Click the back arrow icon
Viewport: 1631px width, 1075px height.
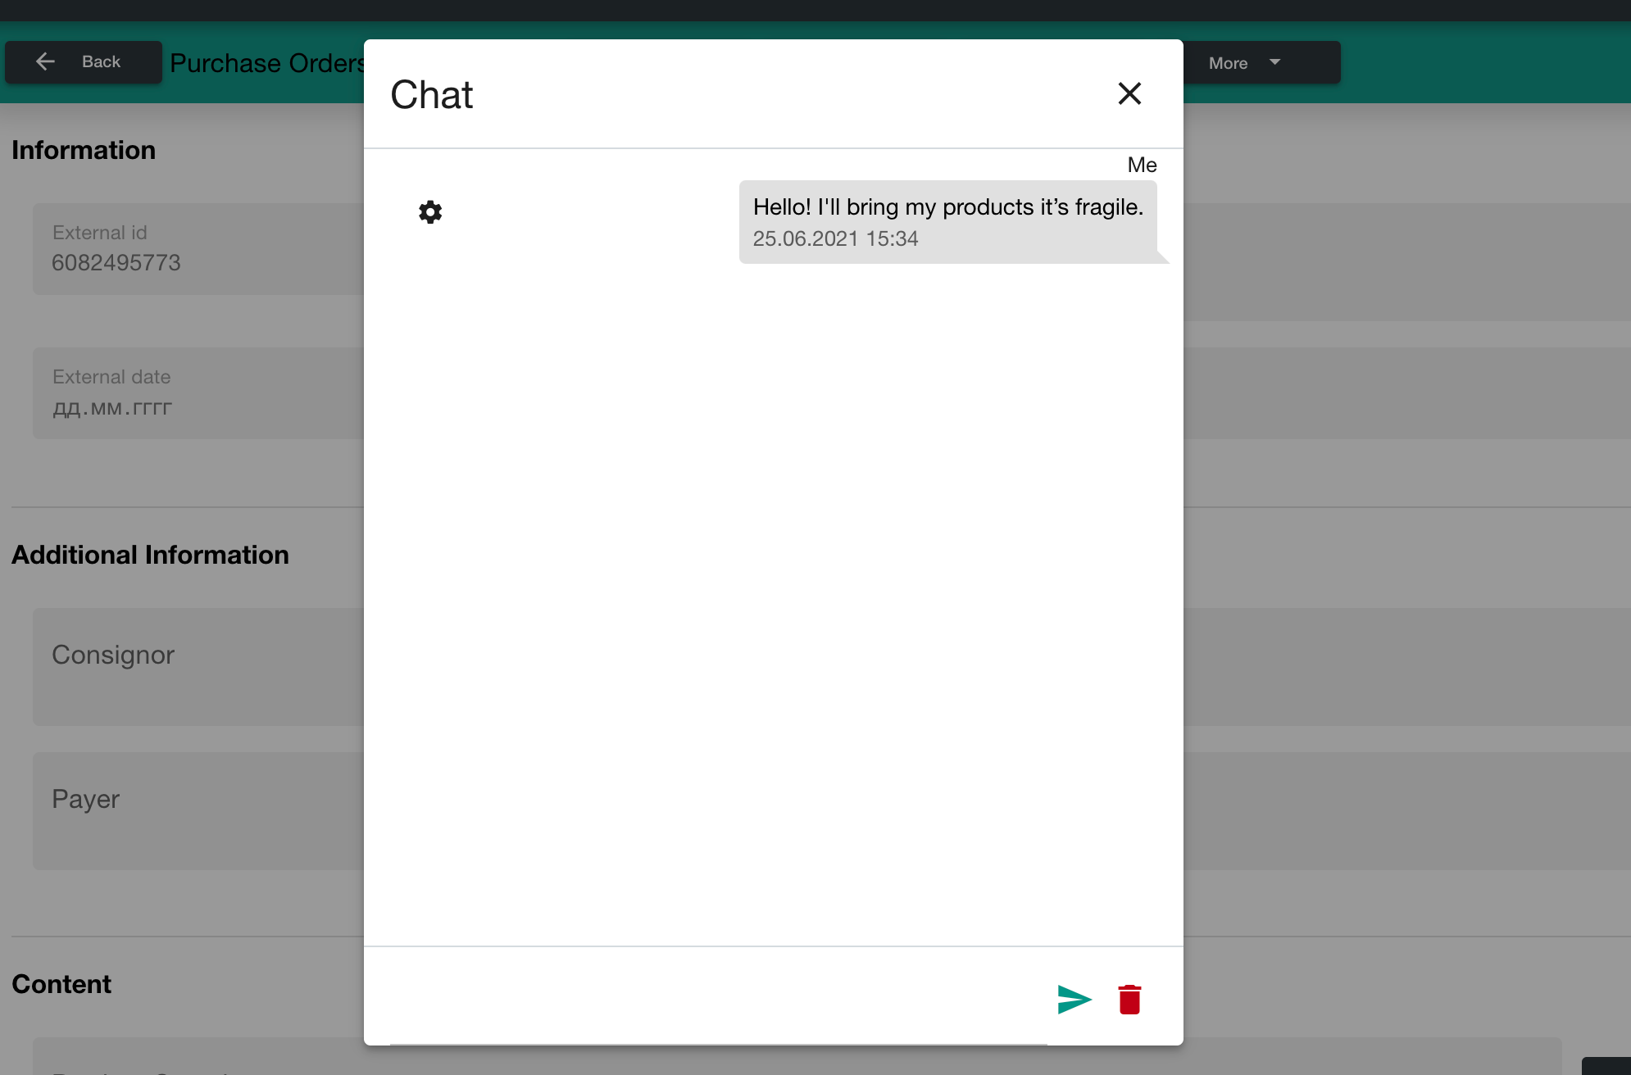pos(46,61)
